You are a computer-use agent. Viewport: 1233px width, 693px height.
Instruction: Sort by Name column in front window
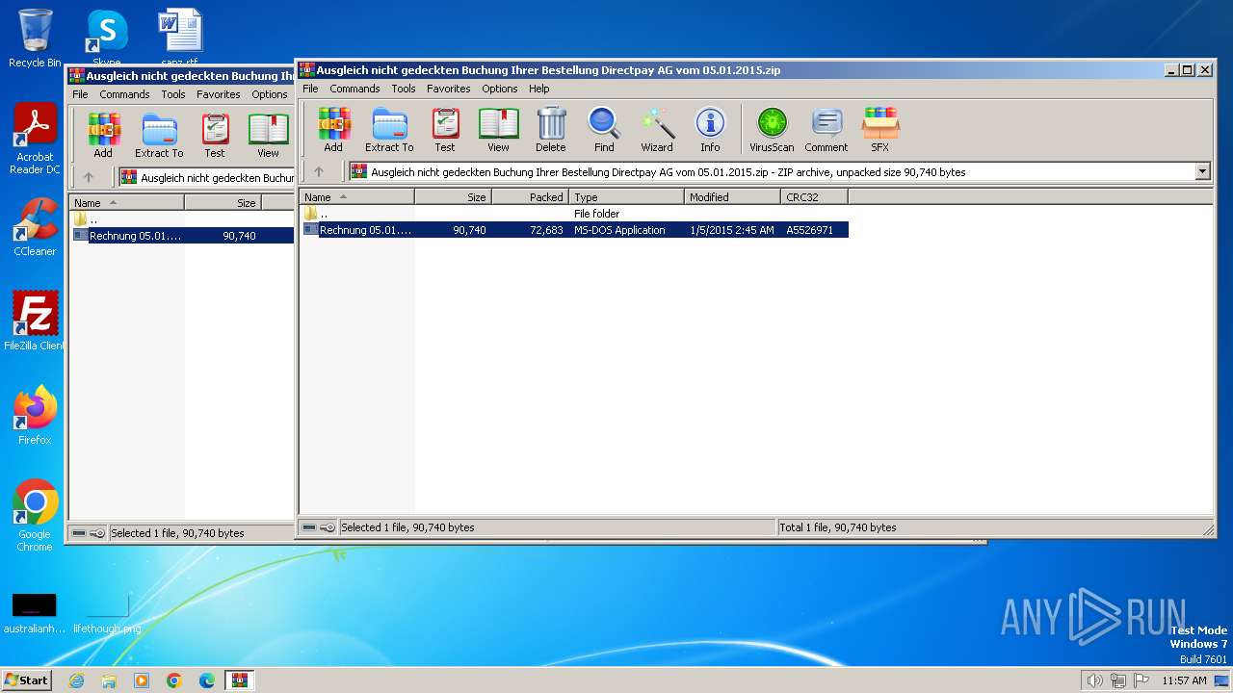click(x=357, y=196)
